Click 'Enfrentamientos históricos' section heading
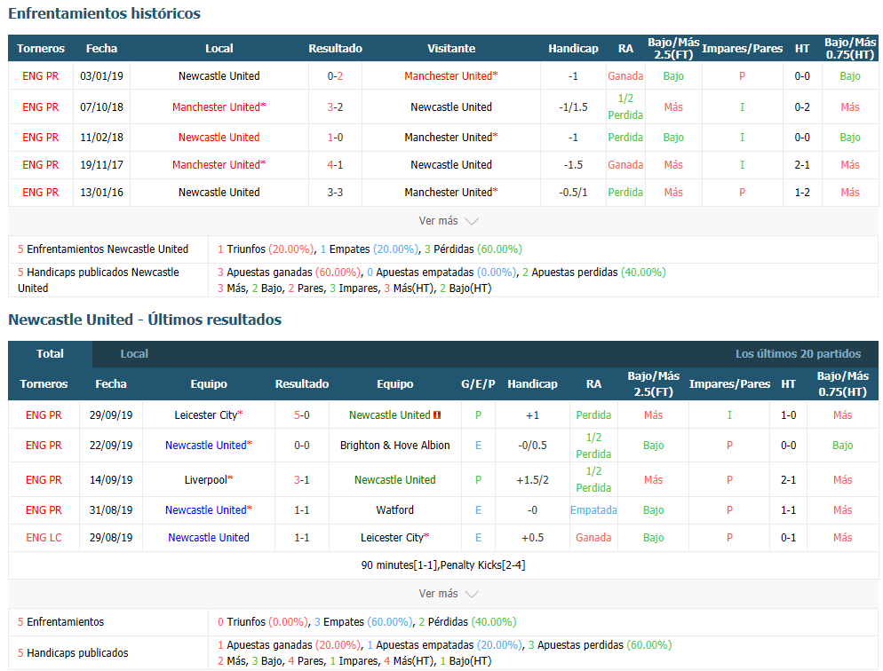Screen dimensions: 883x671 coord(104,13)
